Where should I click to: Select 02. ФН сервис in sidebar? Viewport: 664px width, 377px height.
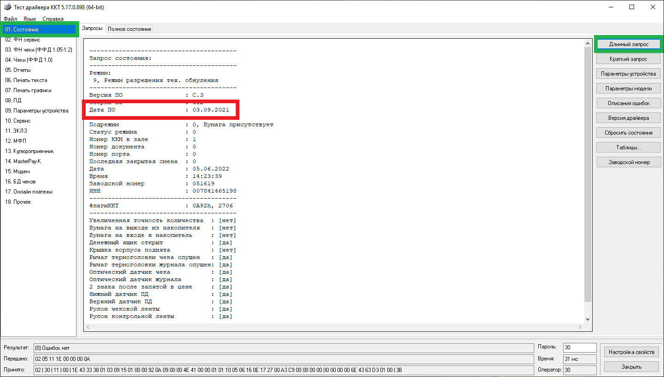(x=23, y=40)
